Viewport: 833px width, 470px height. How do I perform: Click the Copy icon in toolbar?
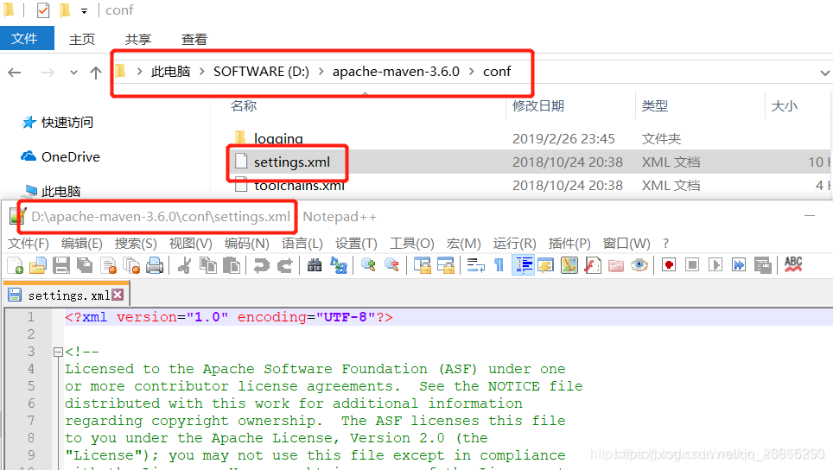(x=207, y=265)
